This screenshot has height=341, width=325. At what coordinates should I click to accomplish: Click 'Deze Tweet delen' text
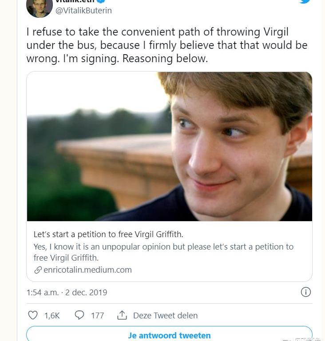165,315
